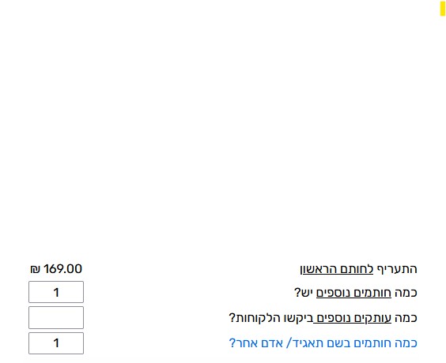Click the underlined 'חותמים נוספים' text
This screenshot has height=363, width=446.
(353, 293)
